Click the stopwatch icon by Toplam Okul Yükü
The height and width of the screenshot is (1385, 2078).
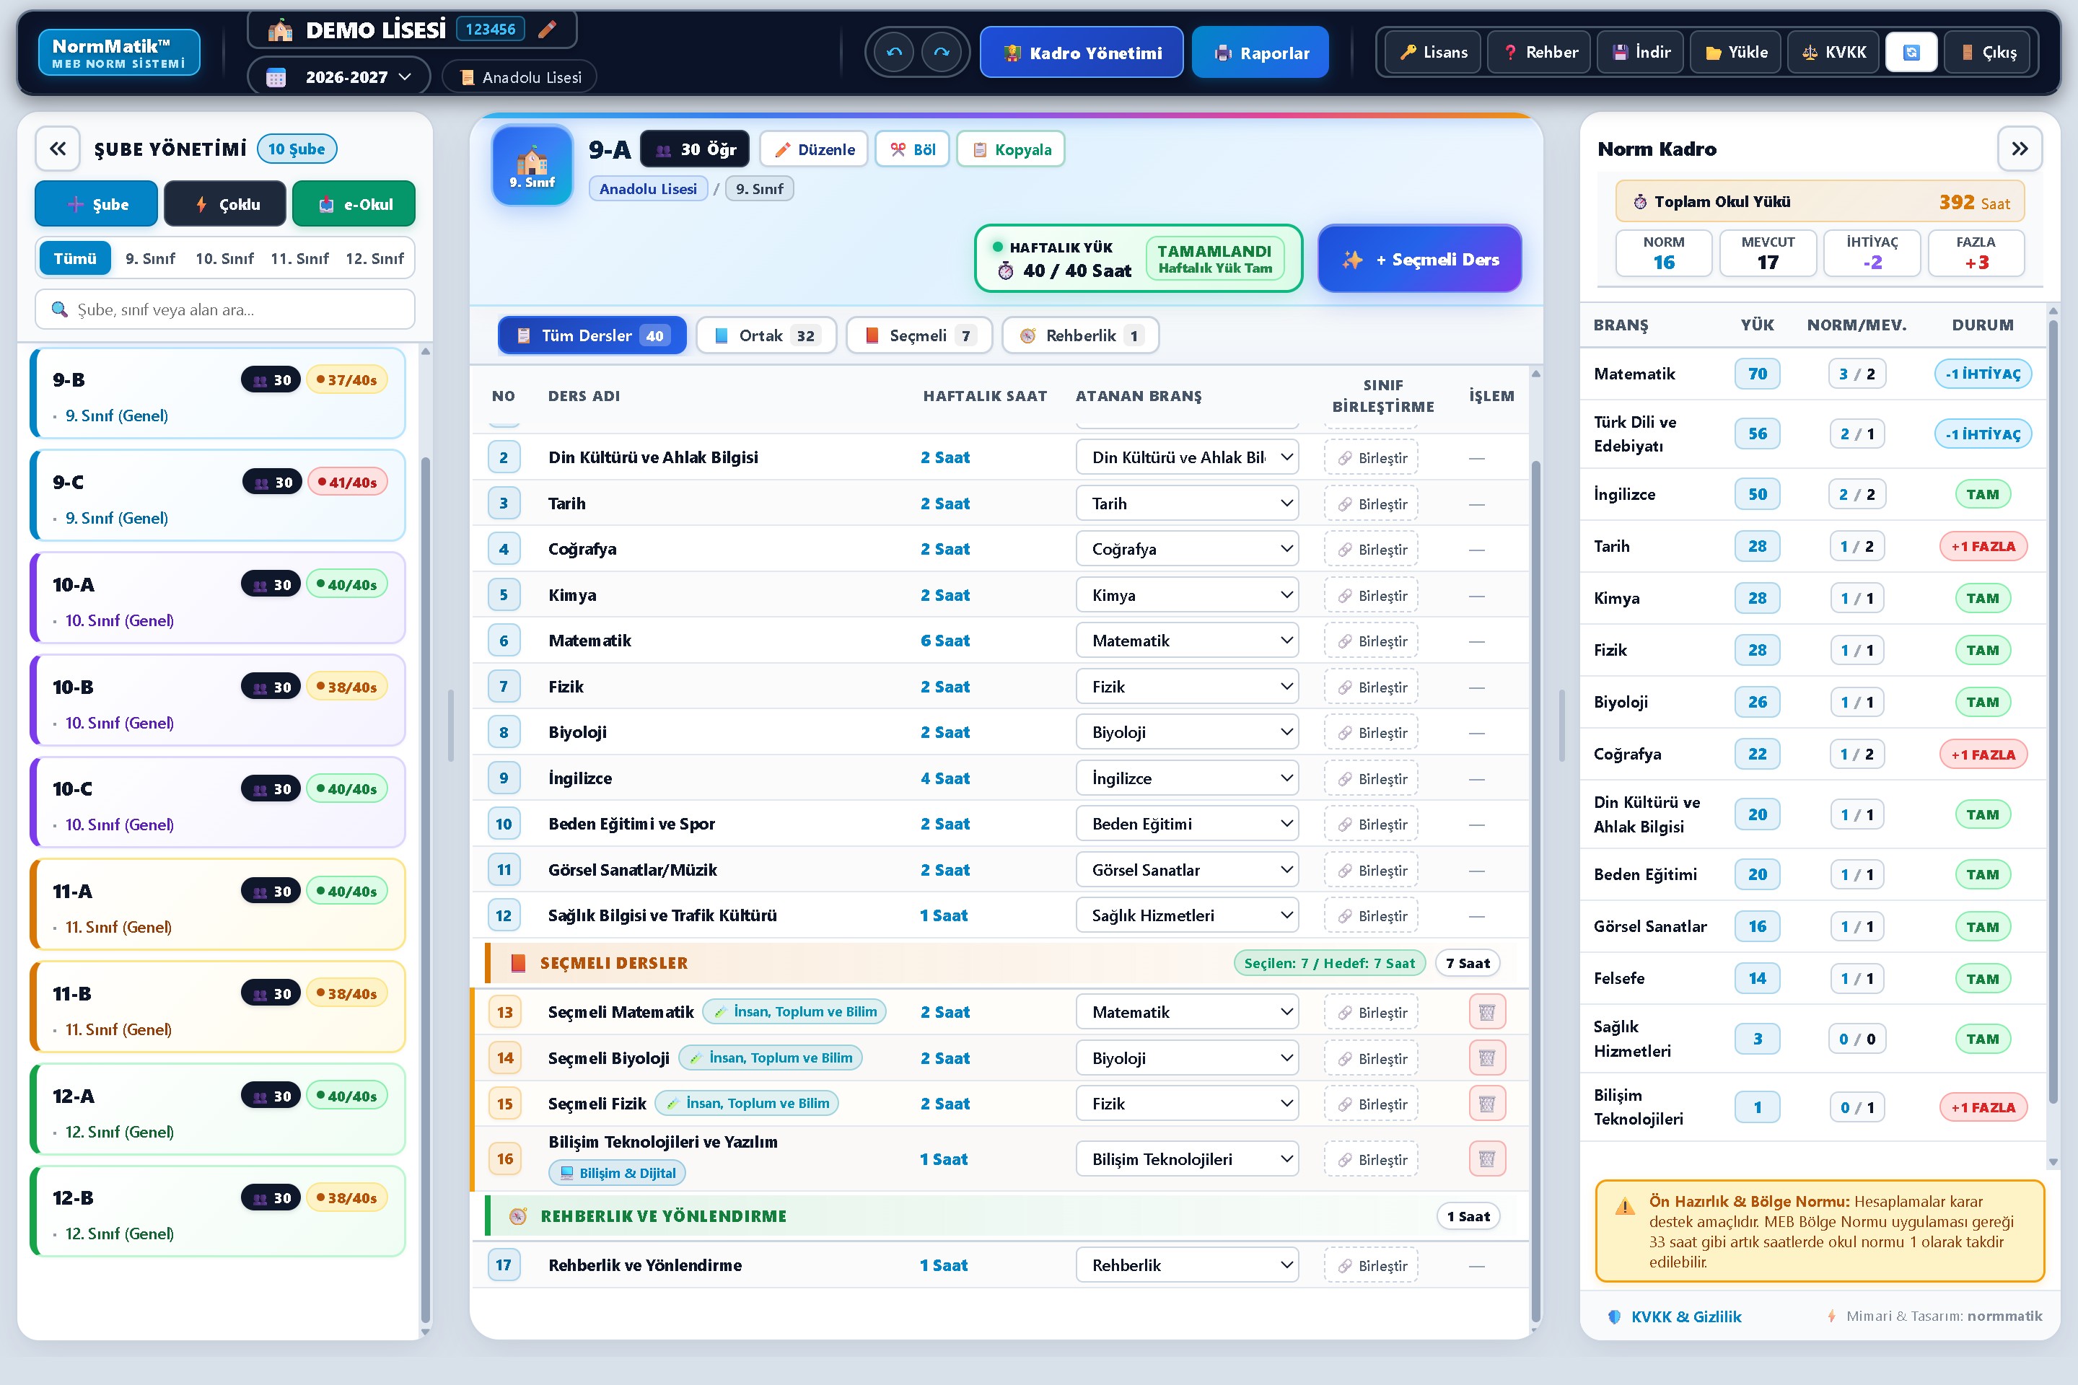[x=1640, y=201]
